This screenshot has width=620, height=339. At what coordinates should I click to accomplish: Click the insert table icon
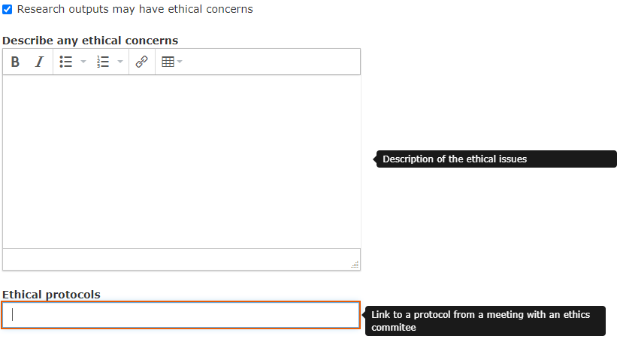tap(168, 62)
